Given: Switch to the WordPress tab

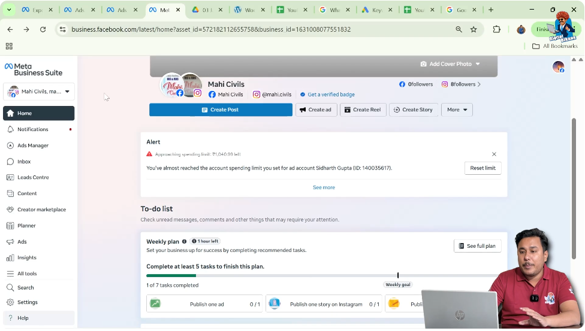Looking at the screenshot, I should point(249,10).
